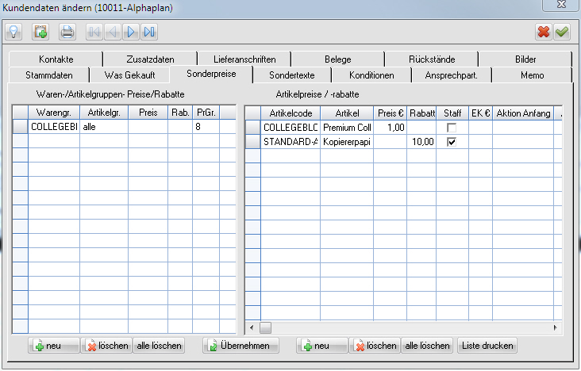581x371 pixels.
Task: Open the Rückstände tab
Action: (432, 59)
